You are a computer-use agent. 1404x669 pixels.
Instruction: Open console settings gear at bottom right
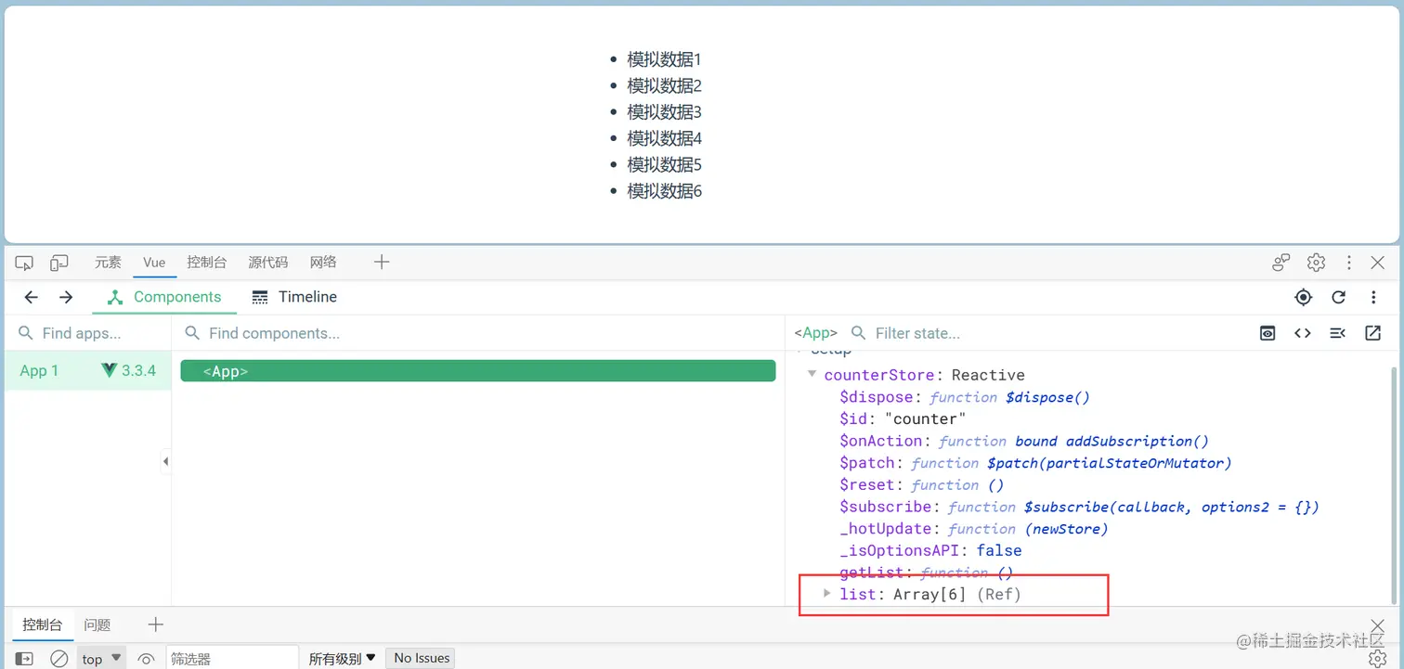pyautogui.click(x=1378, y=658)
